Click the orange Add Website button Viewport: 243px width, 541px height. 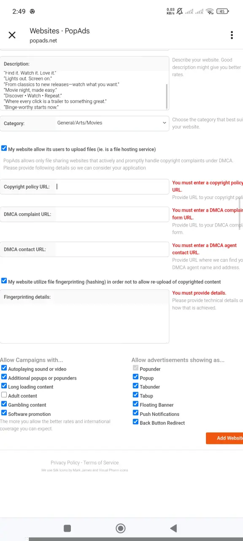224,438
